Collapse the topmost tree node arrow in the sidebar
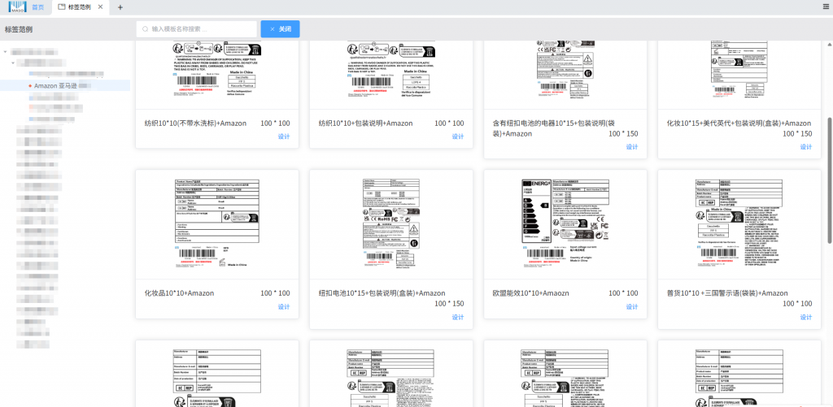833x407 pixels. click(x=6, y=52)
